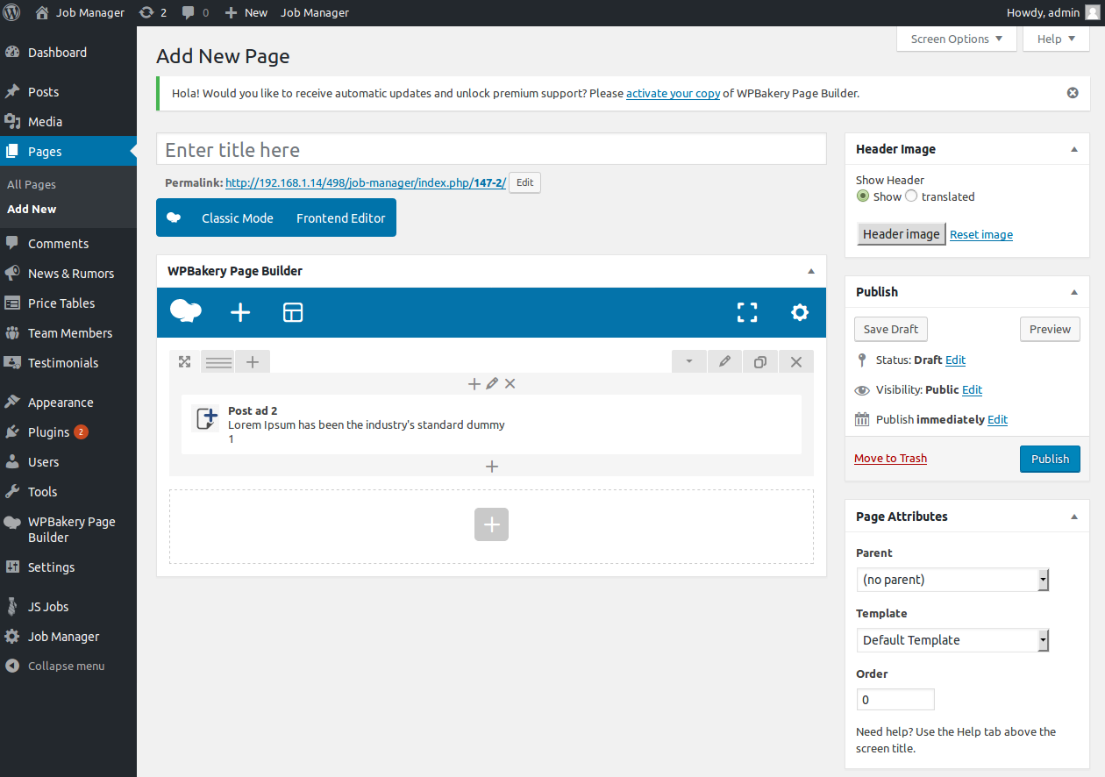
Task: Toggle the row collapse arrow in builder
Action: [x=689, y=361]
